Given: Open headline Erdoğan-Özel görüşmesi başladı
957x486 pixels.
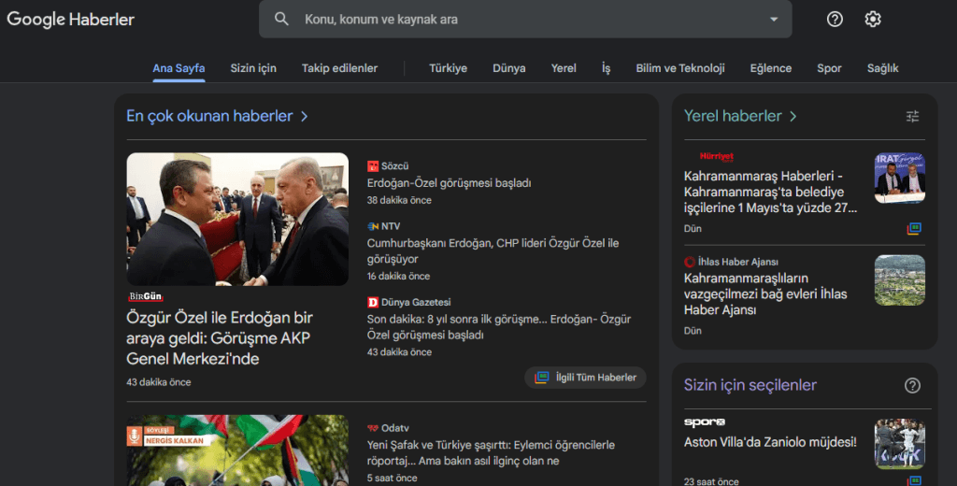Looking at the screenshot, I should point(449,182).
